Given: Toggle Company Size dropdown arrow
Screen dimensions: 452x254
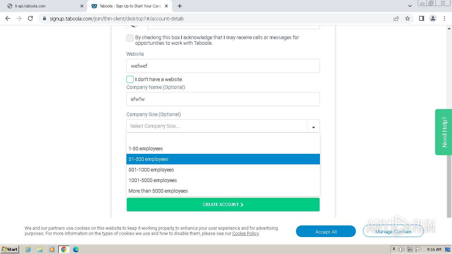Looking at the screenshot, I should [x=313, y=126].
